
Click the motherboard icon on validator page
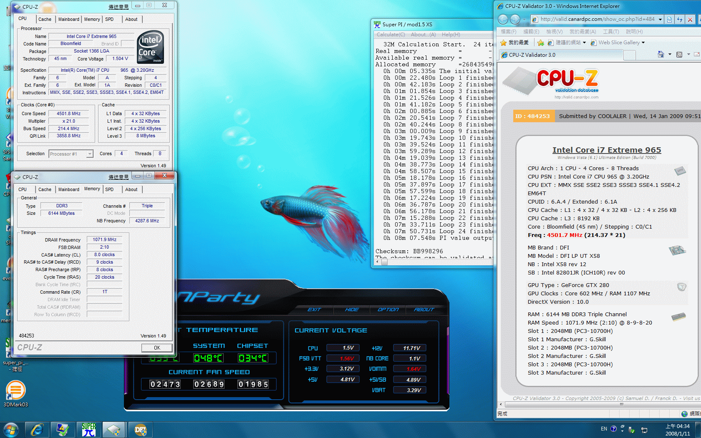click(677, 250)
